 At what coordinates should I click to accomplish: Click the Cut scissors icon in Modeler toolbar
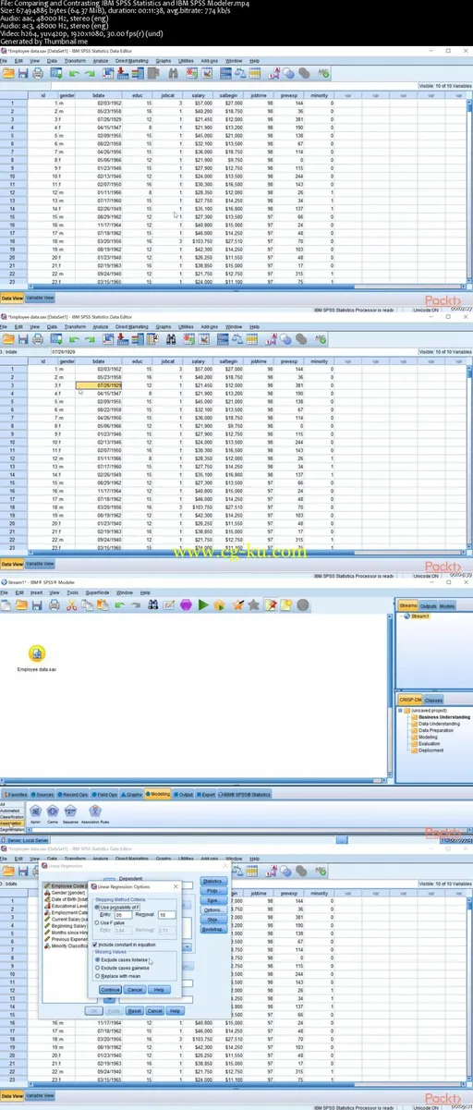pos(71,605)
